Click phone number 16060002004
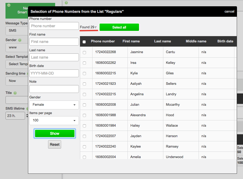Screen dimensions: 243x179 point(106,157)
